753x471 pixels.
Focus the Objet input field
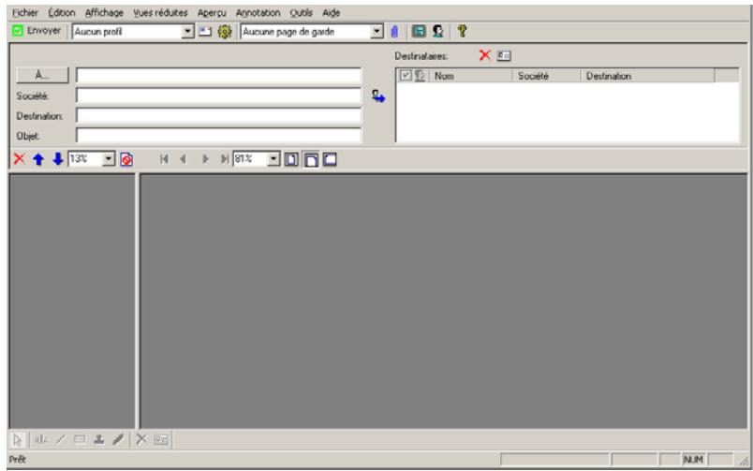click(x=218, y=136)
